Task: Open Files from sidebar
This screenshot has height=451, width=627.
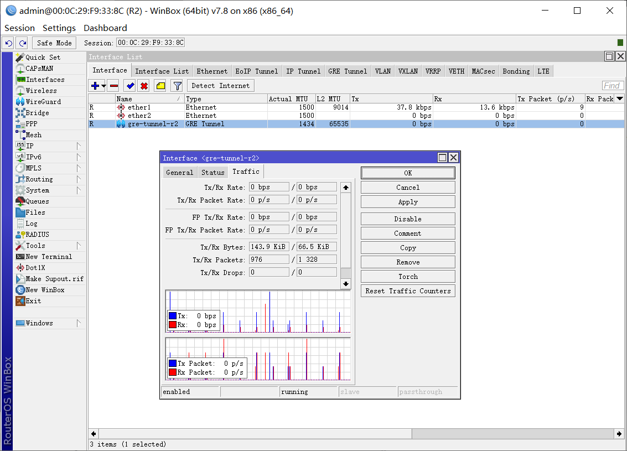Action: (35, 212)
